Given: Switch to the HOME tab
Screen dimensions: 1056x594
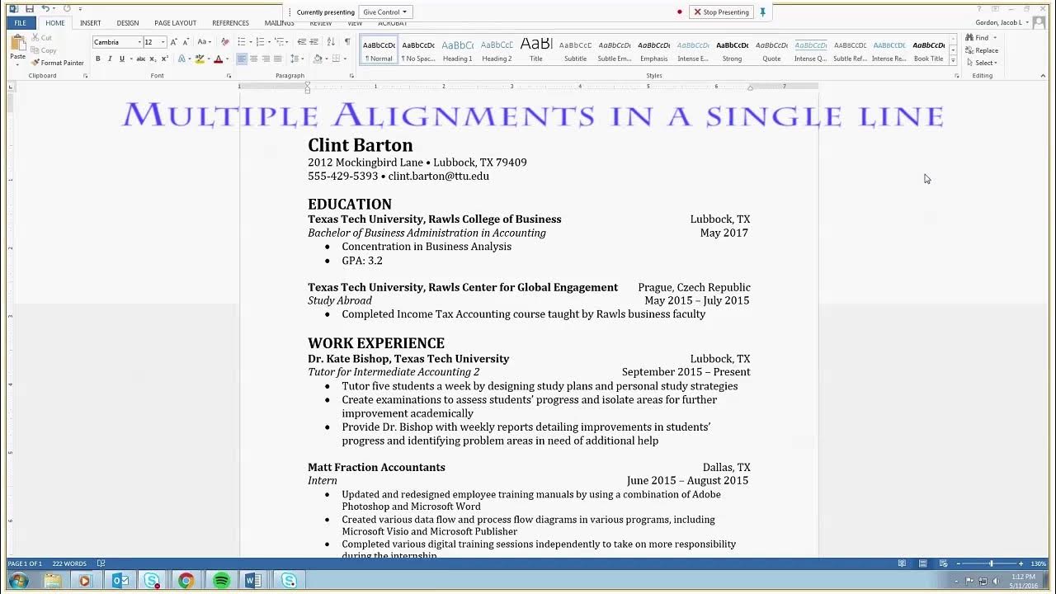Looking at the screenshot, I should (54, 23).
